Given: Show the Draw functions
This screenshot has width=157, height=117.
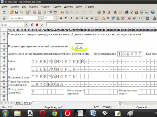Looking at the screenshot, I should tap(120, 12).
